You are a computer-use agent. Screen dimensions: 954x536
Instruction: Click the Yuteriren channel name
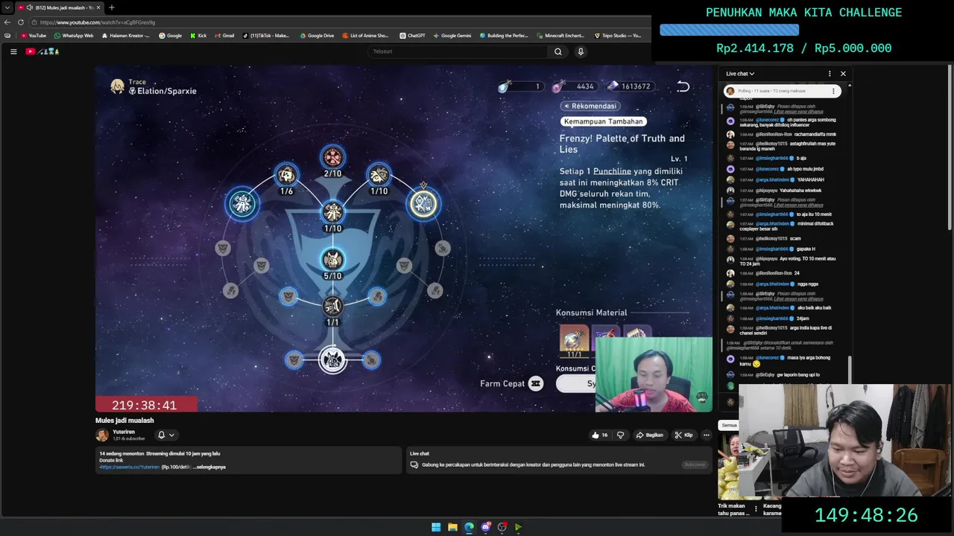click(124, 432)
